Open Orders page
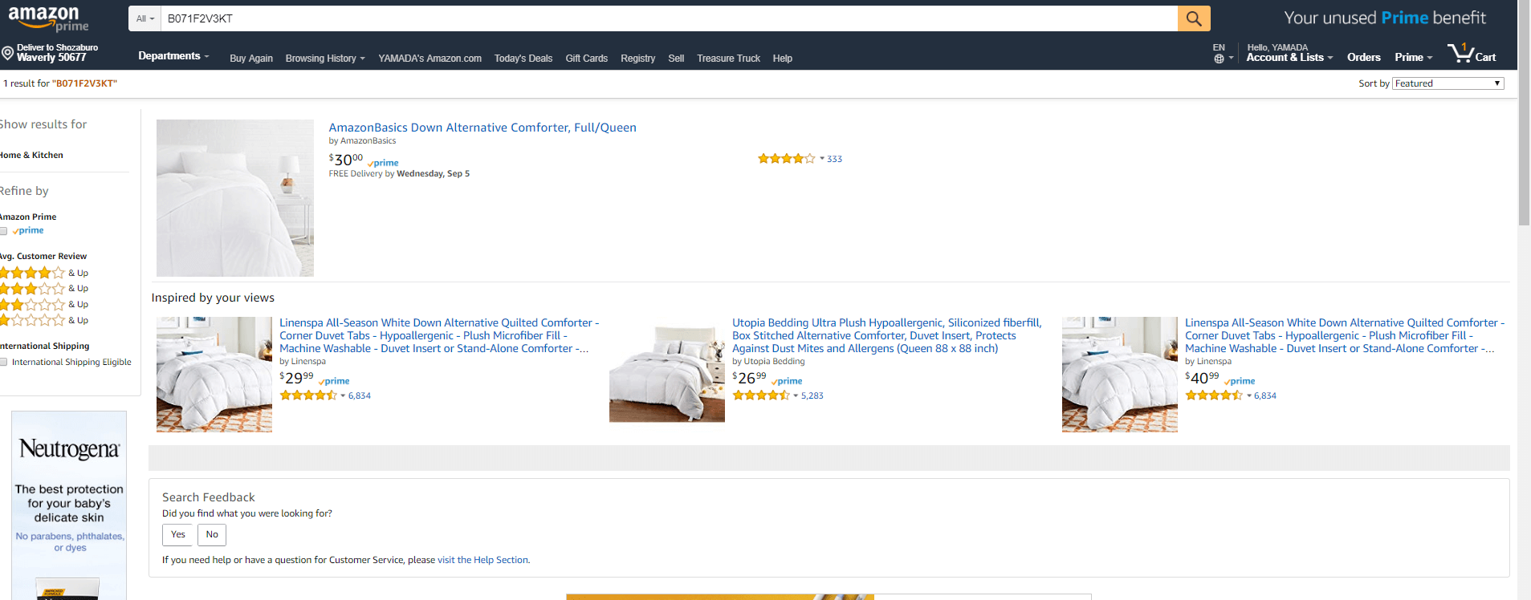 (x=1364, y=58)
